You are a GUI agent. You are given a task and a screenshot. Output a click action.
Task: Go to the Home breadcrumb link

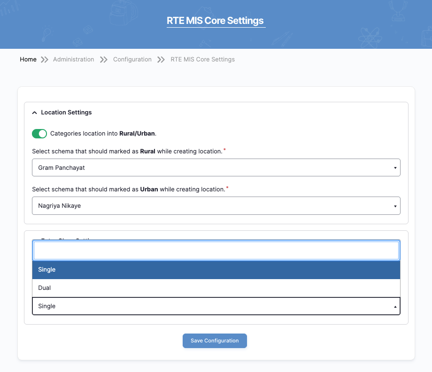[x=28, y=60]
